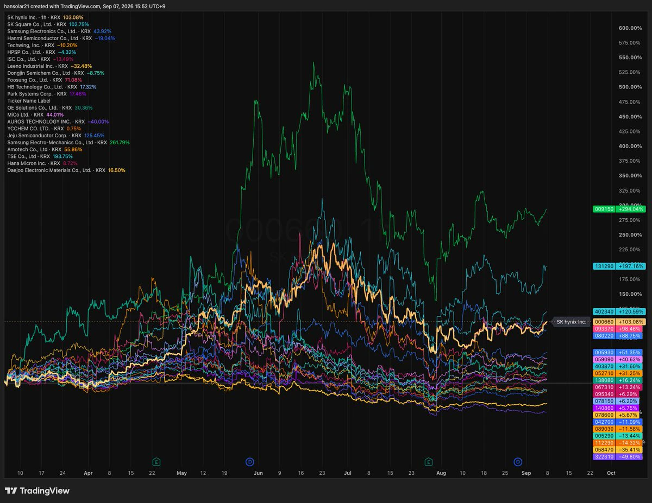The image size is (652, 503).
Task: Select Park Systems Corp. legend entry
Action: point(46,94)
